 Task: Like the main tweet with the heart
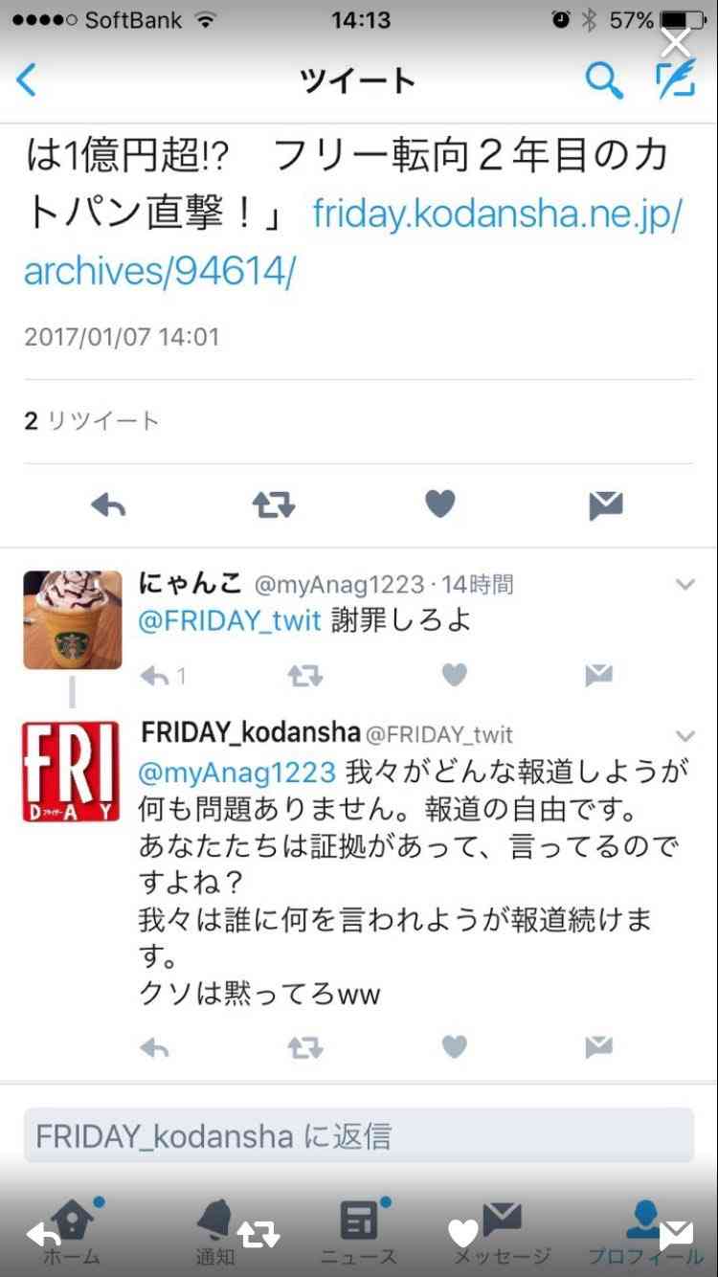click(439, 504)
